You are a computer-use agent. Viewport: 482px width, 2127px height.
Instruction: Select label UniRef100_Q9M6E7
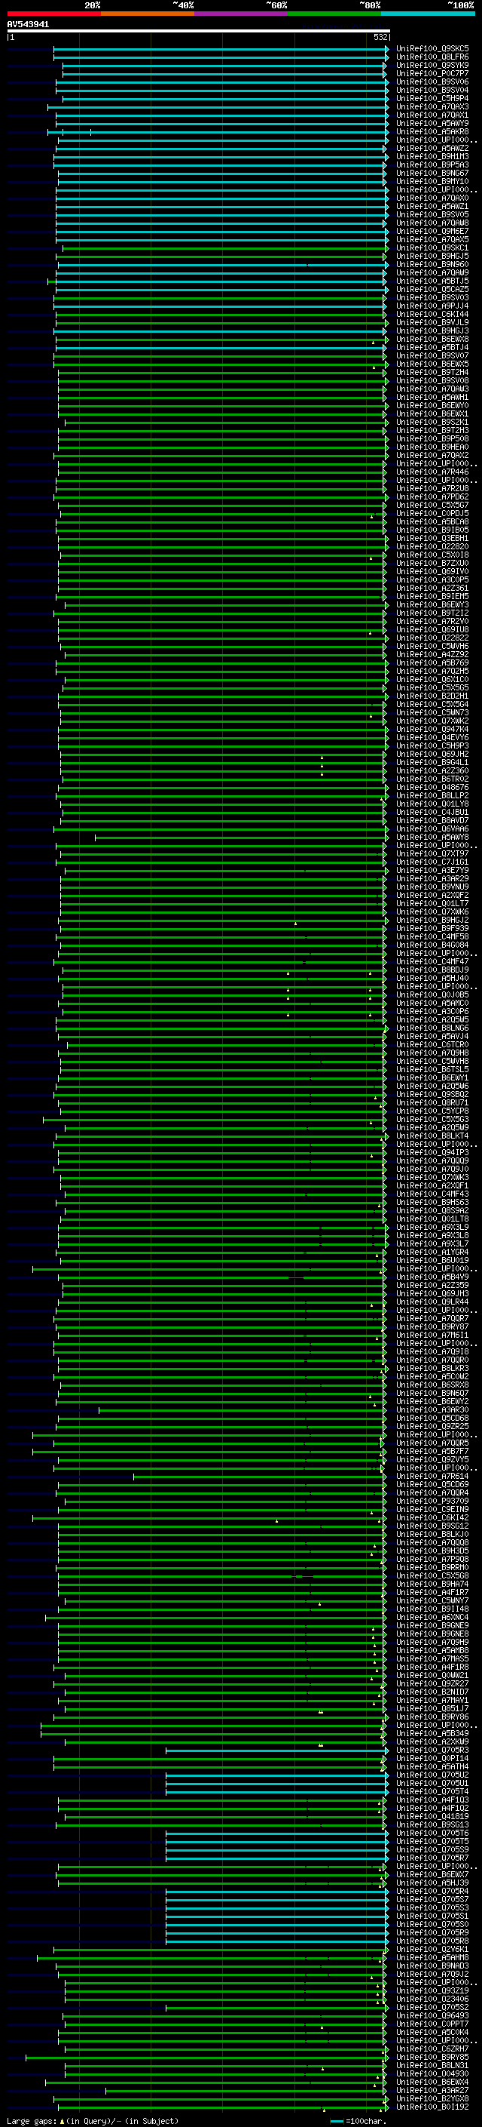(x=432, y=231)
